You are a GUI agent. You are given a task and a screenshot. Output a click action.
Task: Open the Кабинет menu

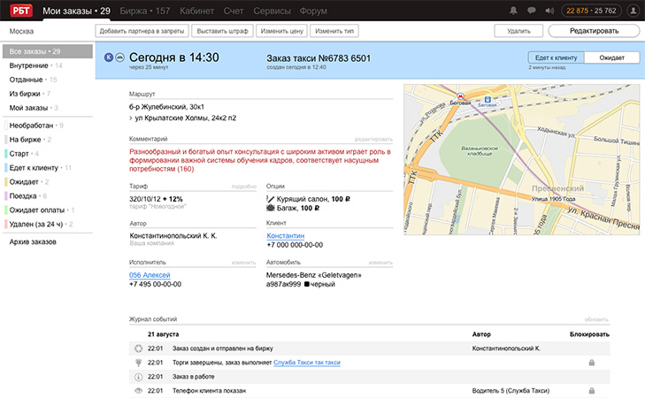(x=196, y=11)
